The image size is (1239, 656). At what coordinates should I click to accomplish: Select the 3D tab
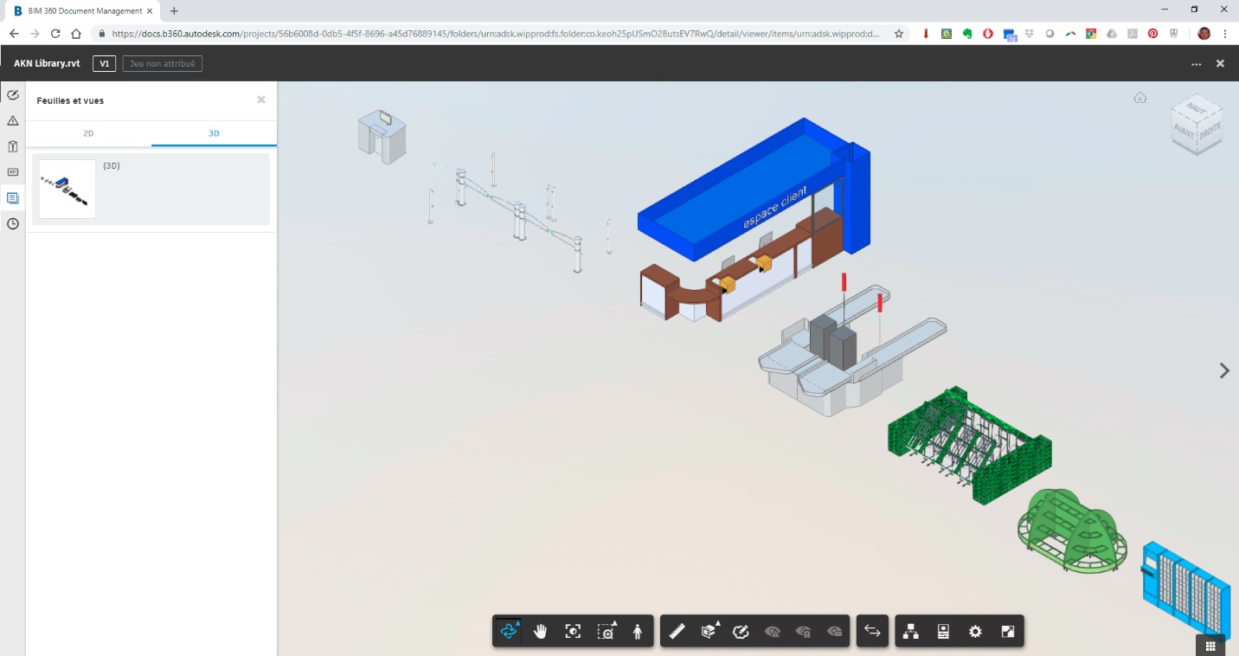(x=214, y=133)
